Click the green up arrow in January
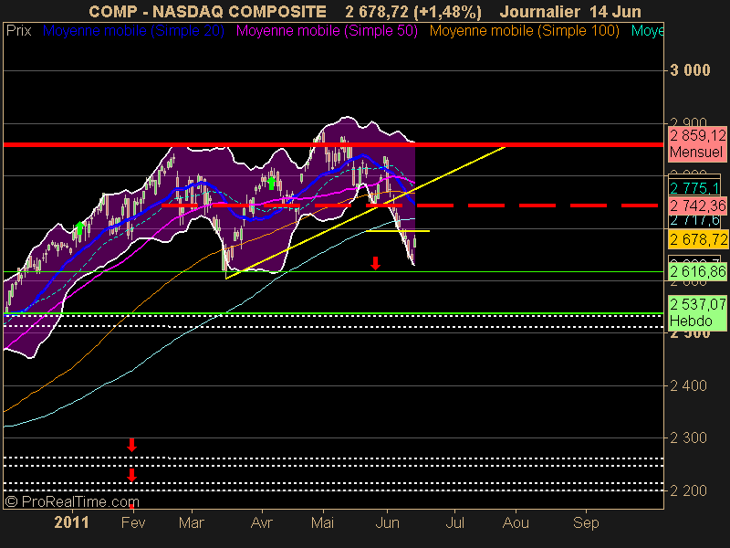This screenshot has width=730, height=548. pyautogui.click(x=79, y=227)
